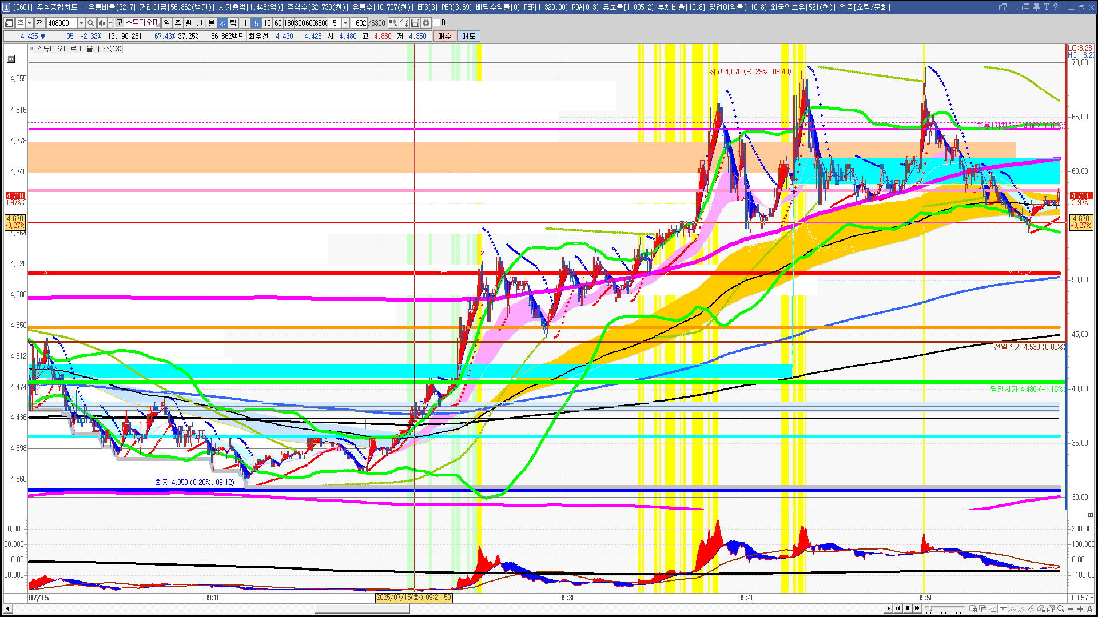
Task: Click the zoom magnifier icon in bottom toolbar
Action: (1061, 609)
